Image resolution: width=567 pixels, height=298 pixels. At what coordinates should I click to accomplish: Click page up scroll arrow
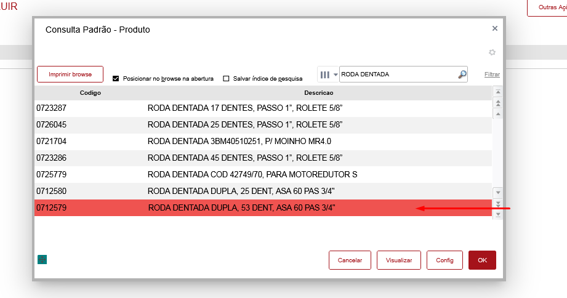pyautogui.click(x=498, y=103)
